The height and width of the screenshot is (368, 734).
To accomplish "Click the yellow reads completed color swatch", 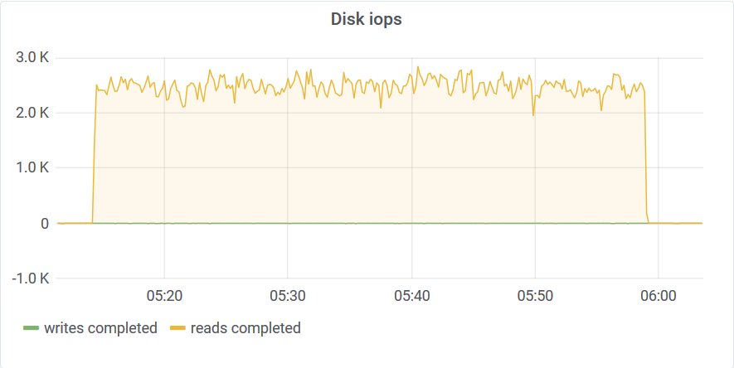I will [177, 328].
